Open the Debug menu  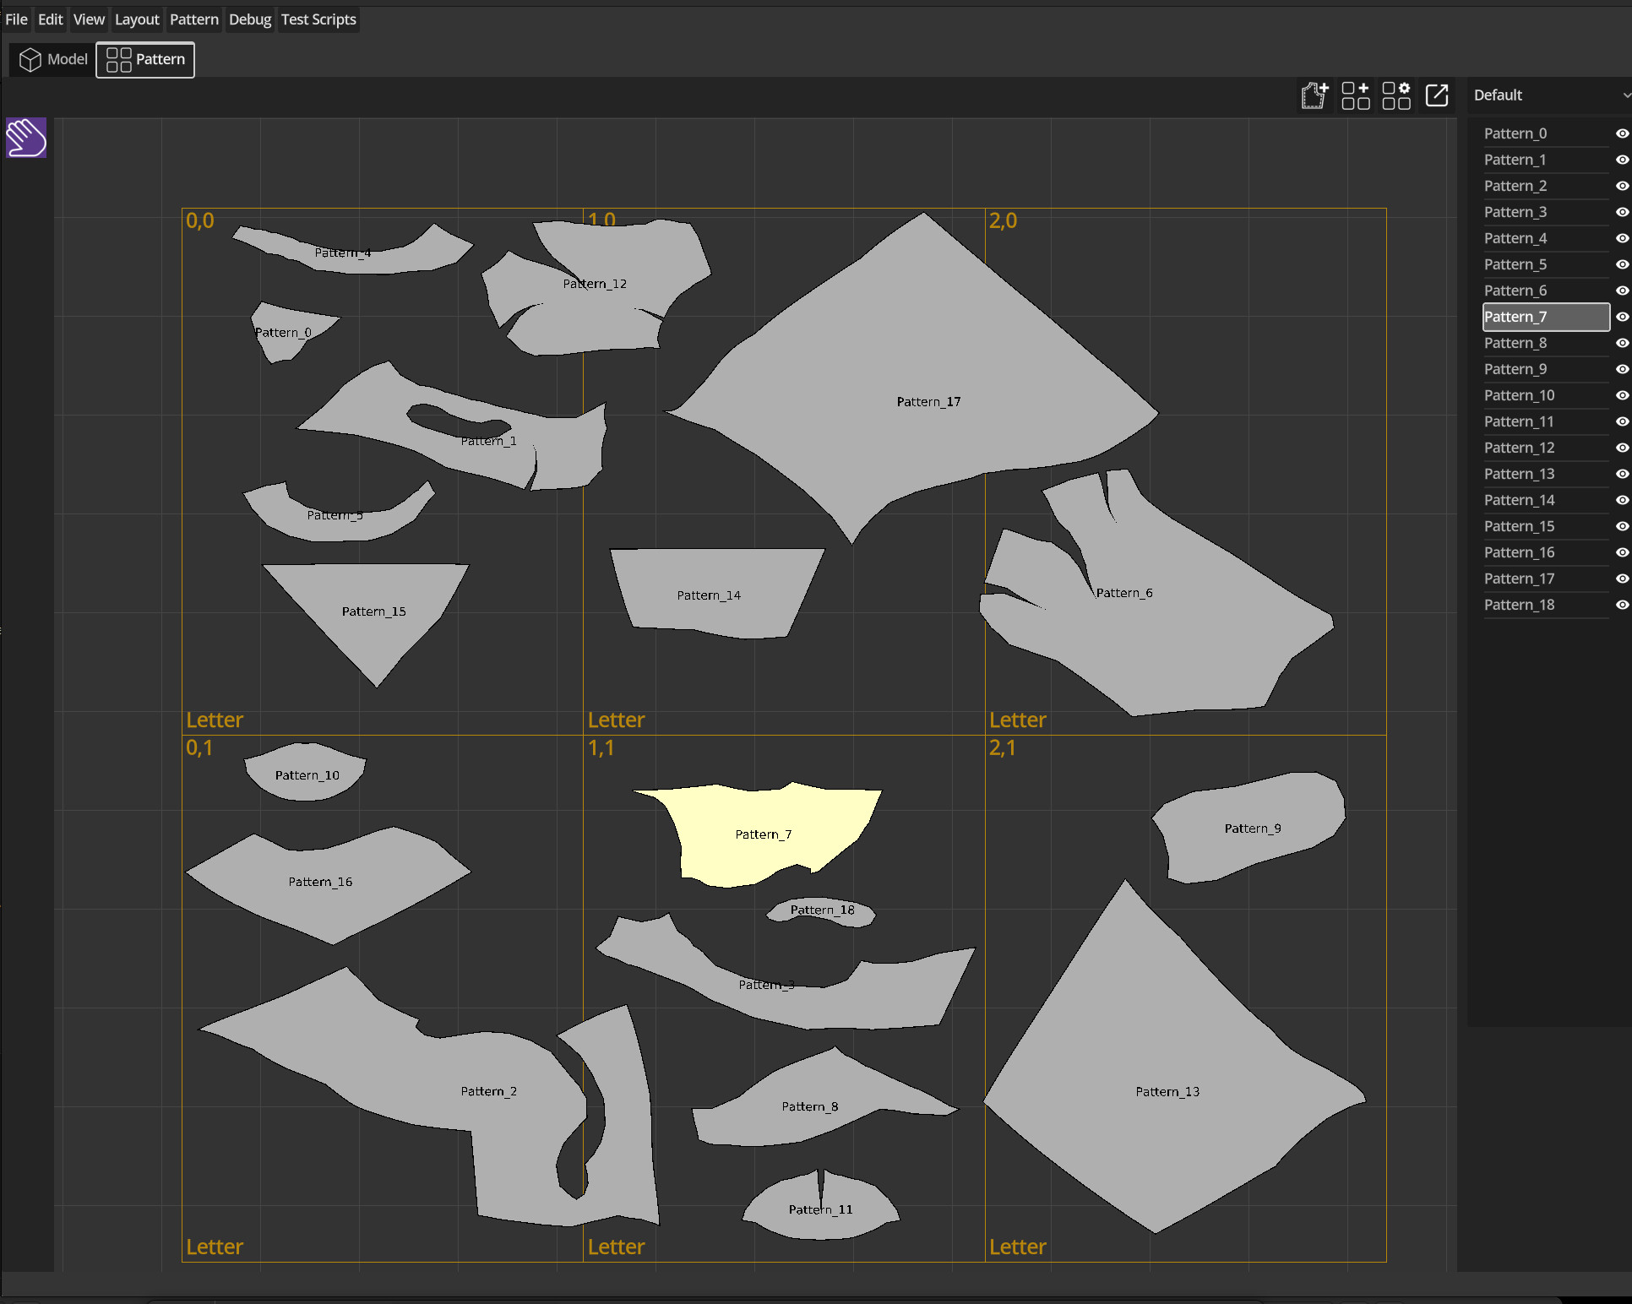250,19
